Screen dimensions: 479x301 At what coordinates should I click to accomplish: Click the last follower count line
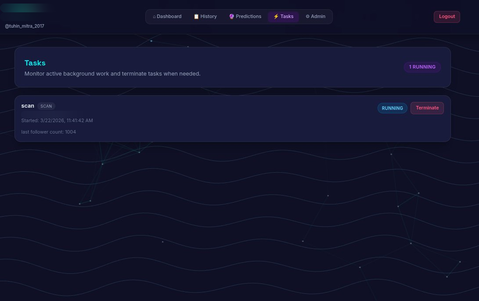(x=48, y=132)
